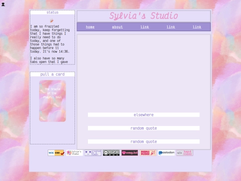Click the status text 'I am so frazzled'
The width and height of the screenshot is (241, 181).
pyautogui.click(x=45, y=26)
